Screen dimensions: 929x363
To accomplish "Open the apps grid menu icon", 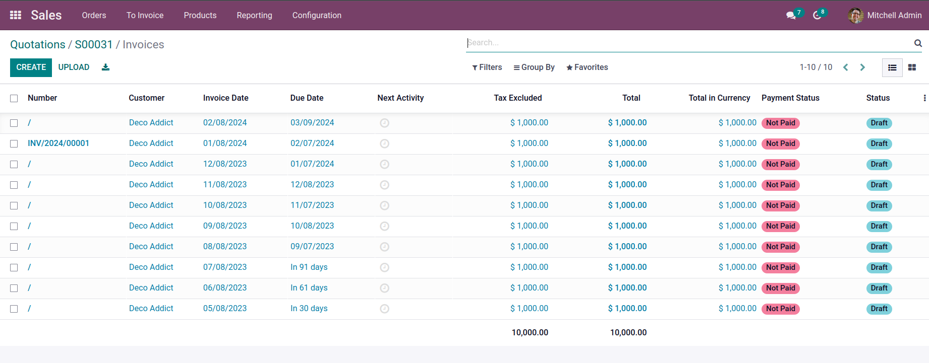I will [16, 15].
